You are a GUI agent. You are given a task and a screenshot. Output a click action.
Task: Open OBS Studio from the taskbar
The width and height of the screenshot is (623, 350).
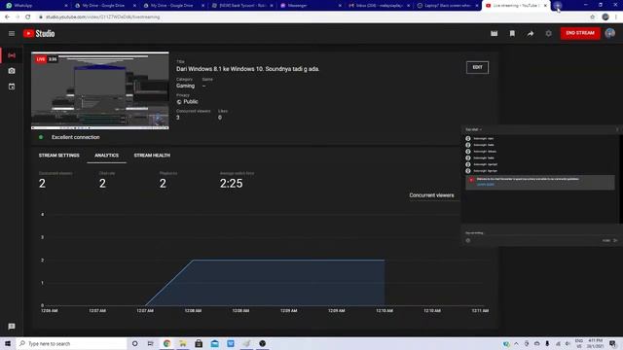click(262, 343)
